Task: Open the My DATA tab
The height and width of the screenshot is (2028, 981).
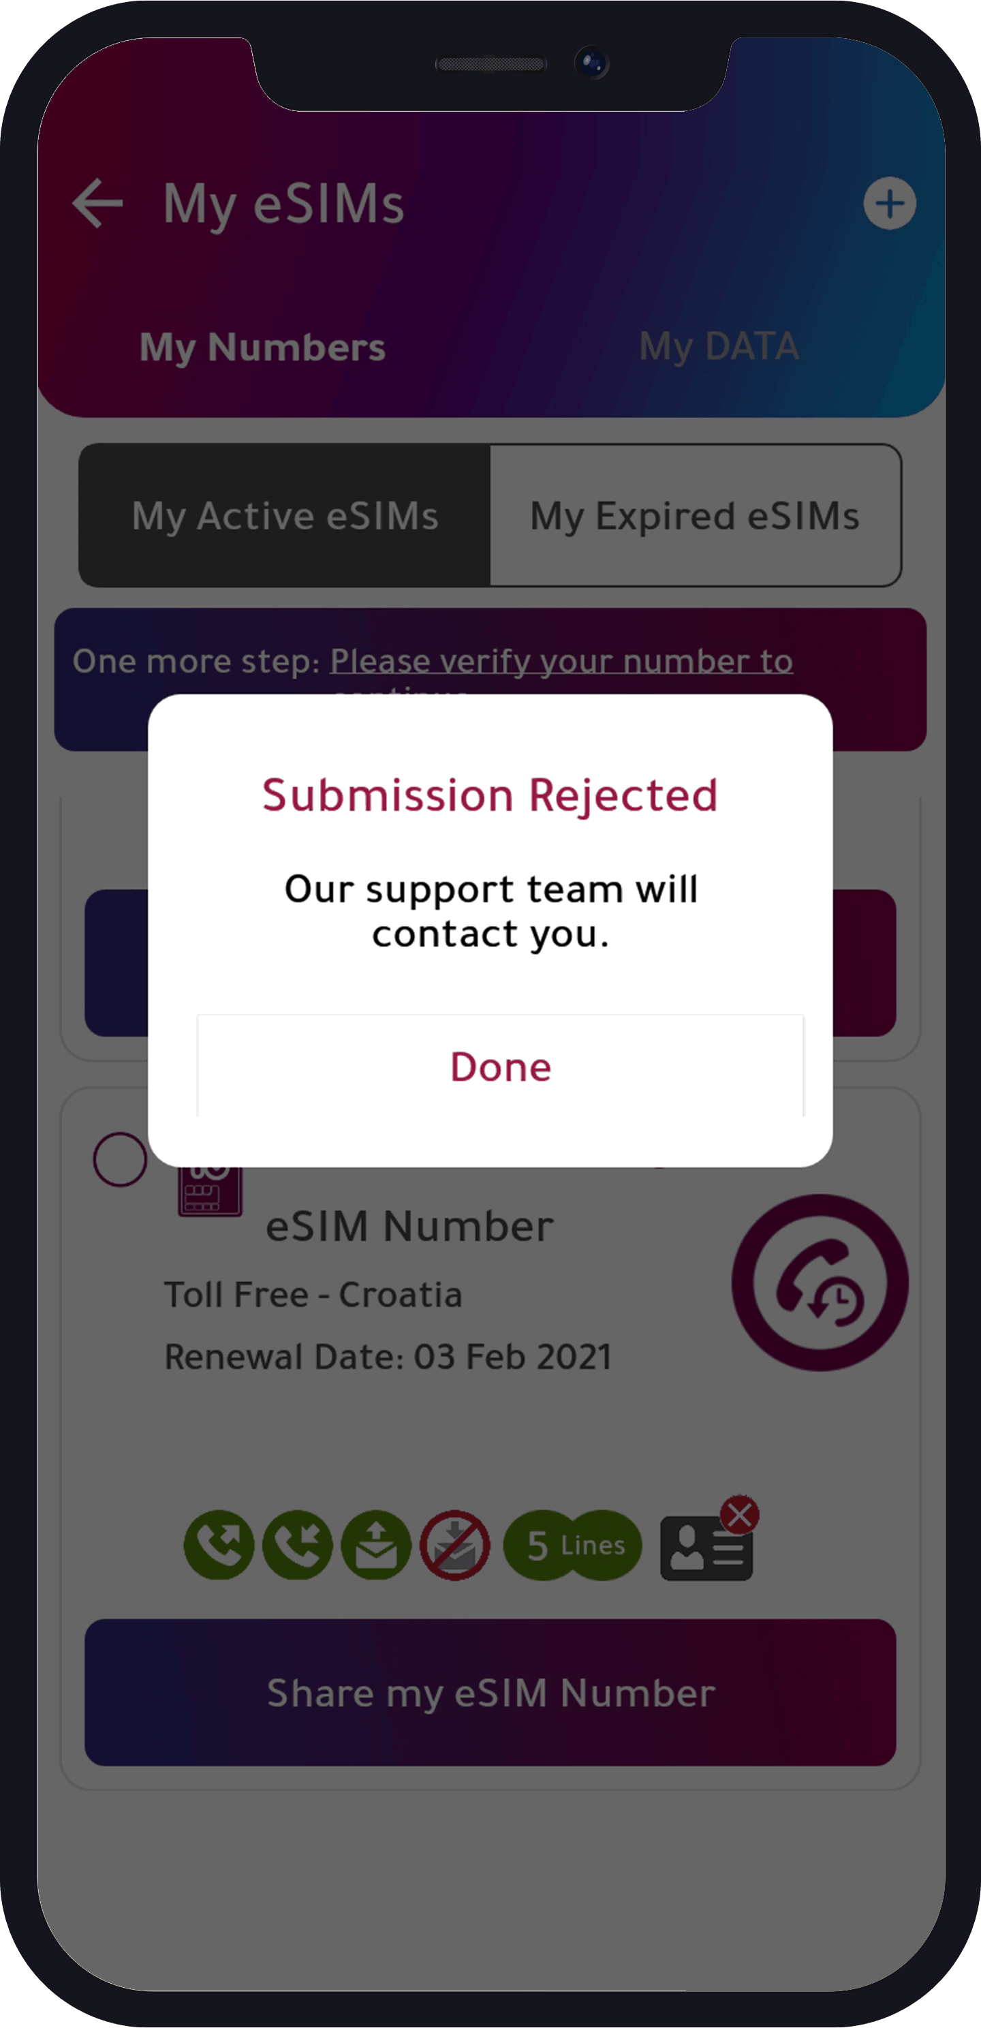Action: [x=719, y=346]
